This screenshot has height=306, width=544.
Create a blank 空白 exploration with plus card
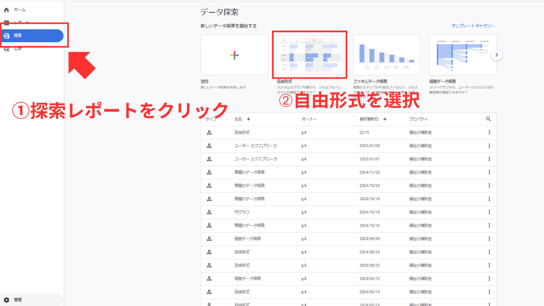tap(234, 55)
